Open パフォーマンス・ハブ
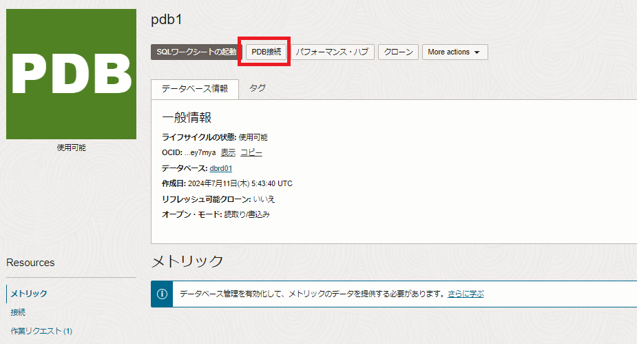The image size is (637, 344). click(333, 52)
